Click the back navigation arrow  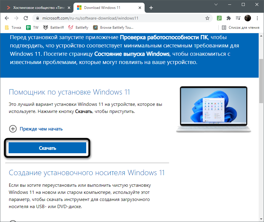click(7, 18)
